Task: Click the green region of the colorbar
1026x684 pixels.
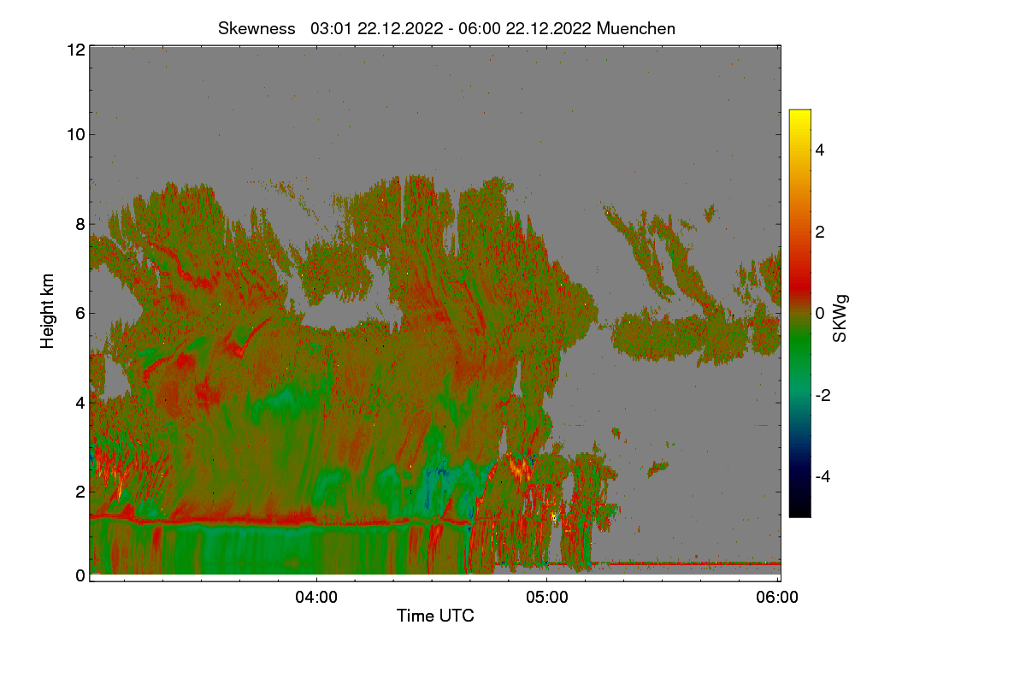Action: coord(799,355)
